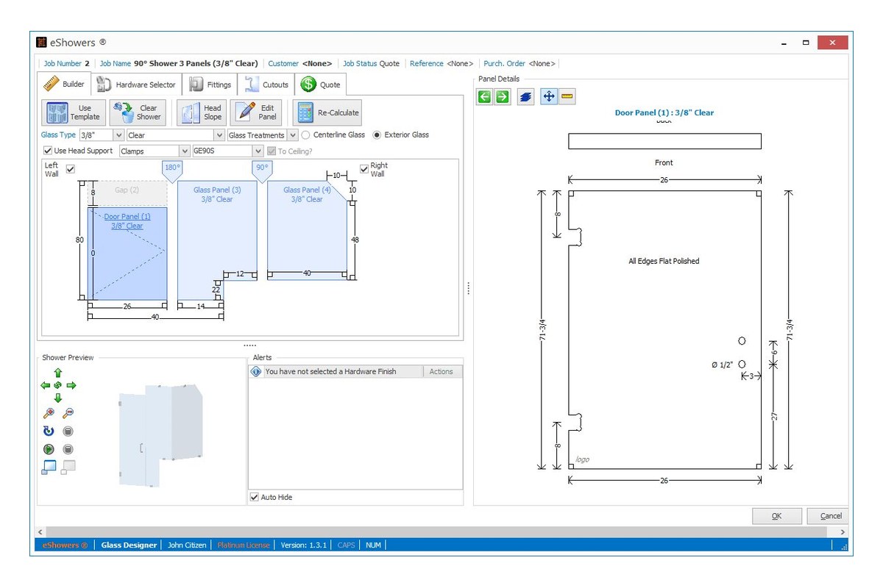Screen dimensions: 883x588
Task: Click Use Template toolbar button
Action: pyautogui.click(x=74, y=112)
